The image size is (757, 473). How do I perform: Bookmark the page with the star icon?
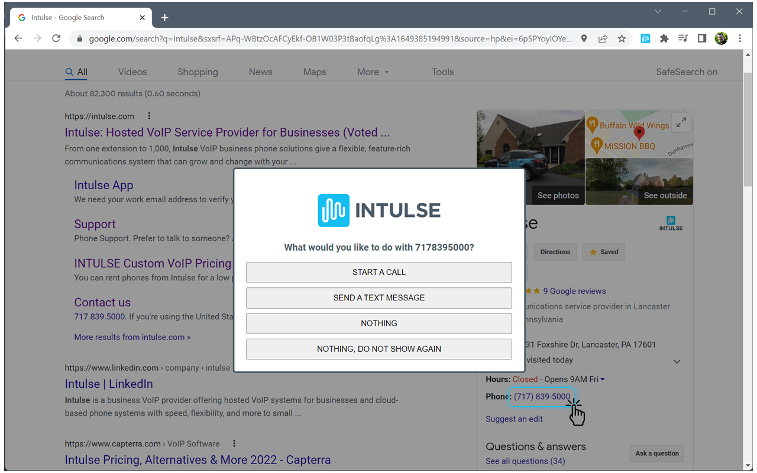point(622,38)
